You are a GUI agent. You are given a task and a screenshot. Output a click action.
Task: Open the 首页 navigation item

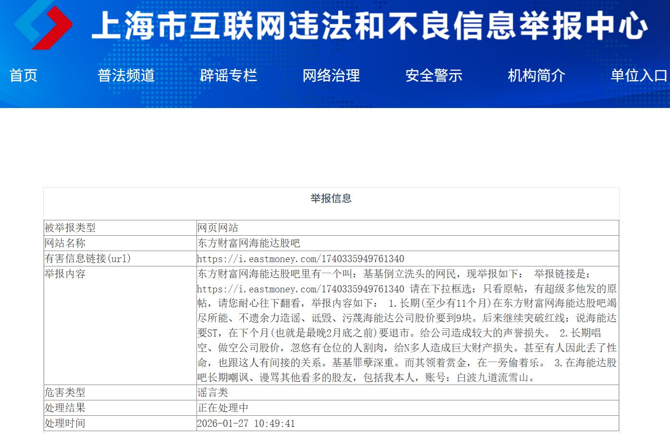24,75
